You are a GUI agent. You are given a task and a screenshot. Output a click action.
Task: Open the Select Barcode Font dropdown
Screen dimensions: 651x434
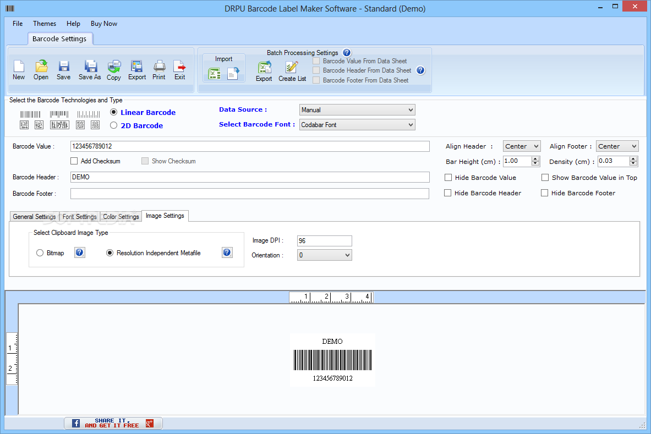coord(357,125)
